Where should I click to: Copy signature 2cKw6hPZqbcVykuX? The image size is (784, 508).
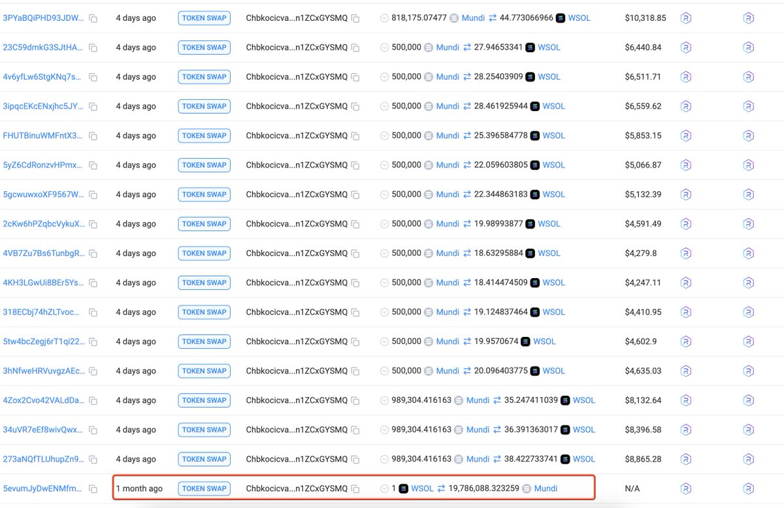pos(93,224)
